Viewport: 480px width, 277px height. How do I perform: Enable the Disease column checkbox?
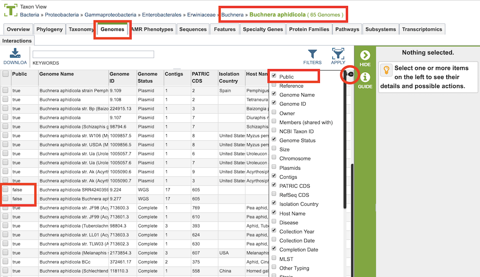274,221
